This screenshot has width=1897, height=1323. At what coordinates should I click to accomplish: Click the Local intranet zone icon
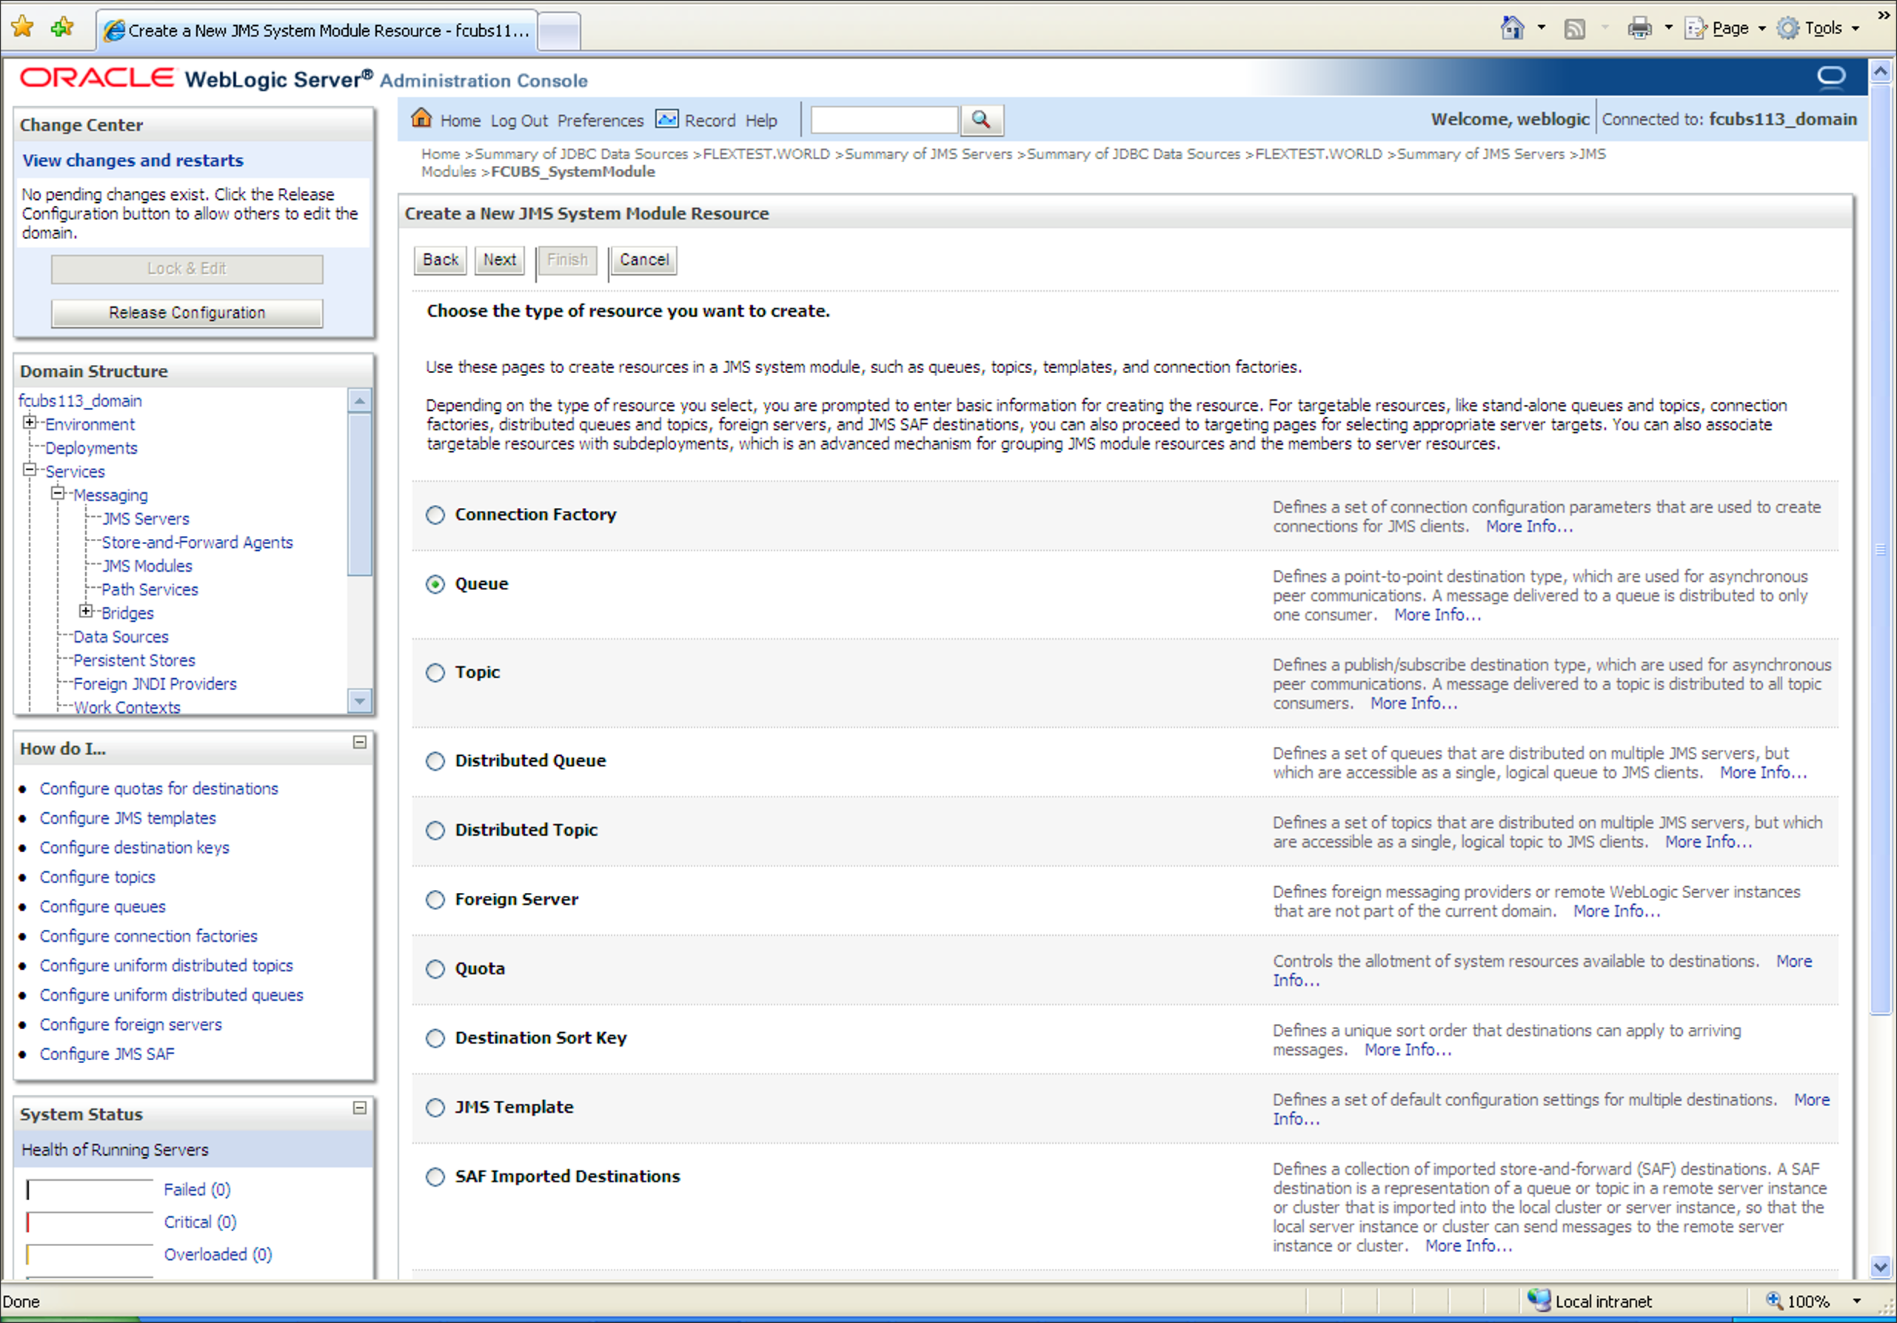coord(1539,1300)
